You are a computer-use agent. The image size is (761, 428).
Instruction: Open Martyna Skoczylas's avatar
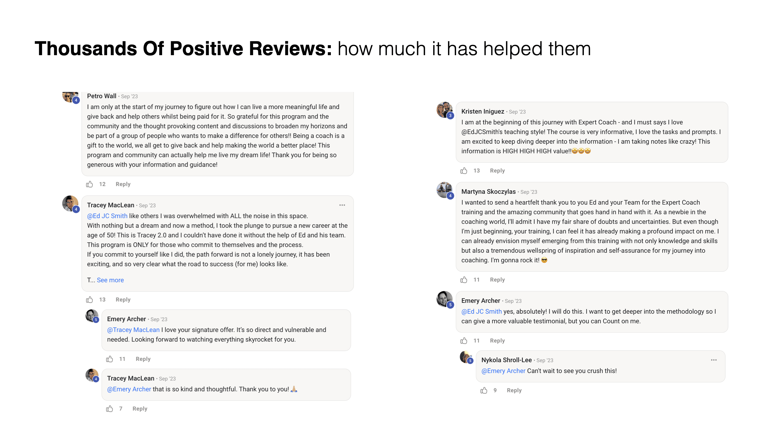[444, 190]
